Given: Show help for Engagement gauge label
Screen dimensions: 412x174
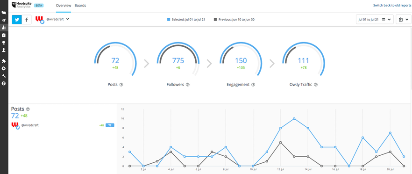Looking at the screenshot, I should [253, 85].
